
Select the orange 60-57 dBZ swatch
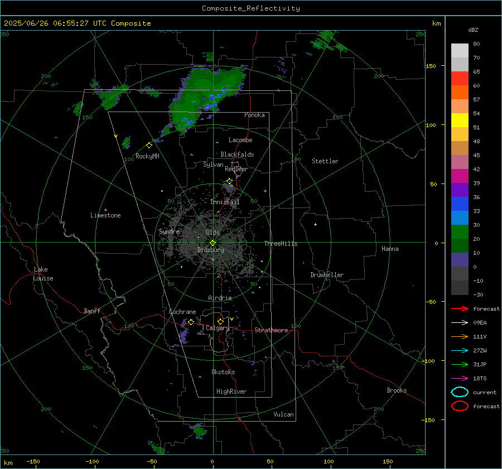460,93
